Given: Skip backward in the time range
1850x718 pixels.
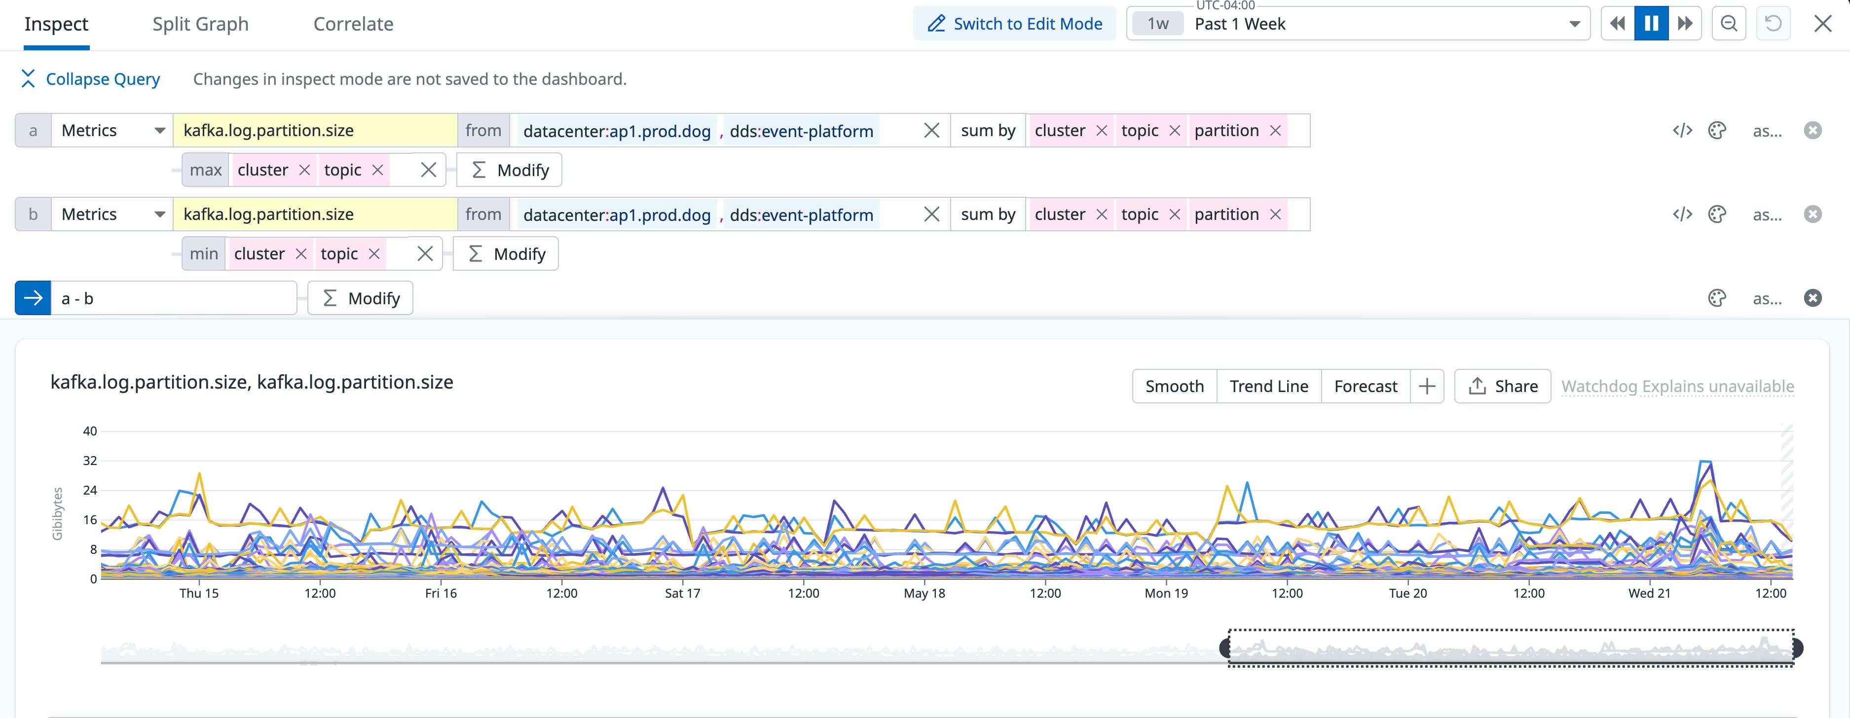Looking at the screenshot, I should tap(1617, 23).
